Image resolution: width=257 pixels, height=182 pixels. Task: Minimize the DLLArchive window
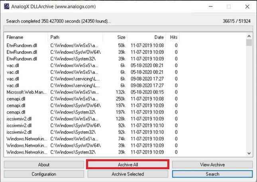click(211, 6)
